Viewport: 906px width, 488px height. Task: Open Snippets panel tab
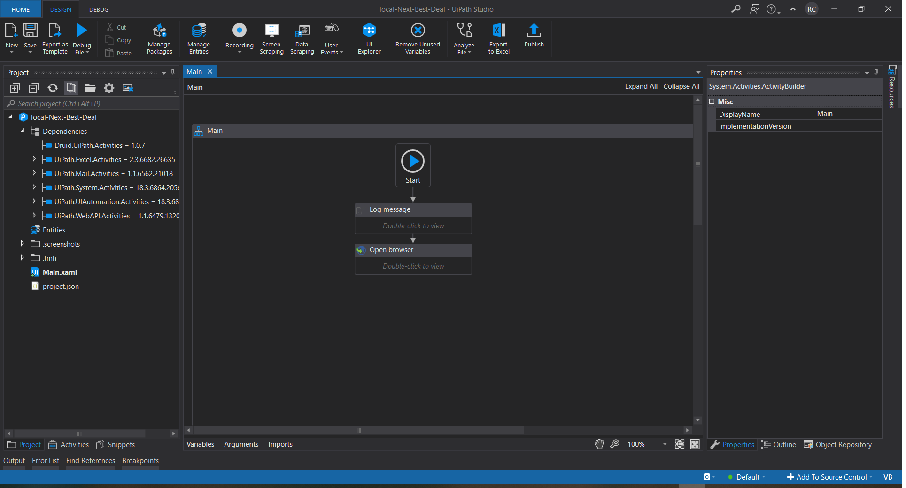(116, 445)
